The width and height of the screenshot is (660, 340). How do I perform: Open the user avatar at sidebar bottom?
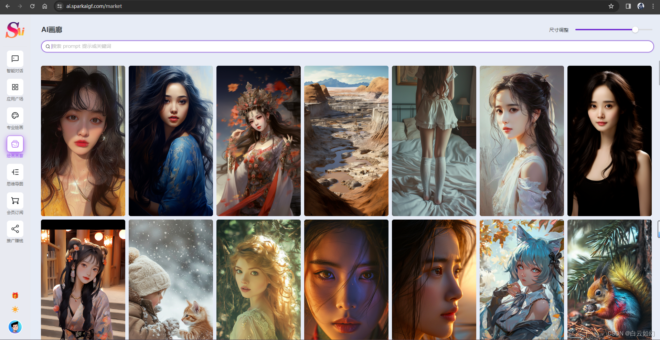(x=15, y=327)
